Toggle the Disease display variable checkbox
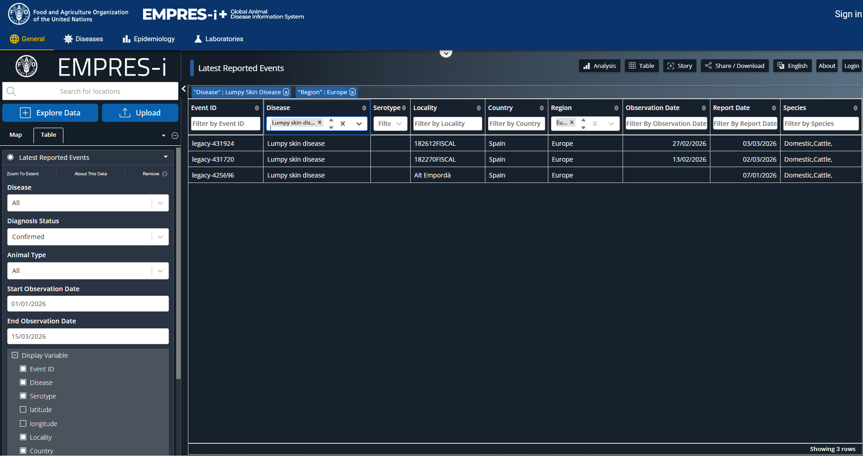 coord(23,382)
